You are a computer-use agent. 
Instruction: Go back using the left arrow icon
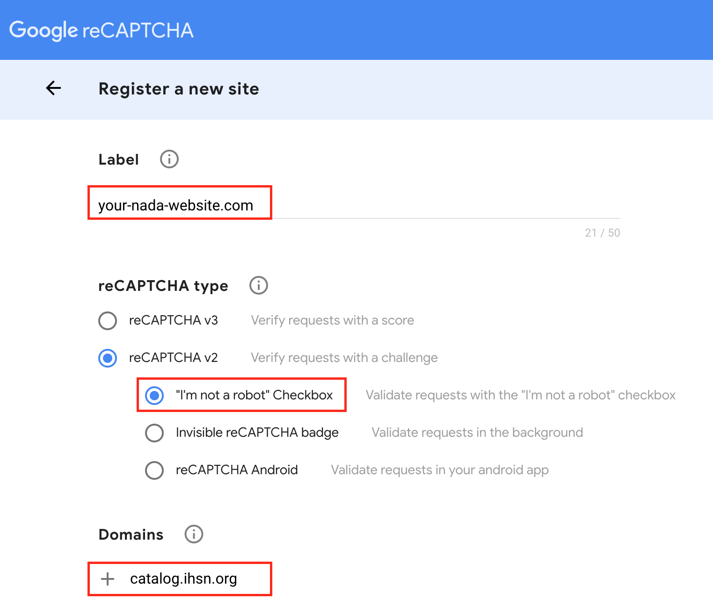[x=53, y=88]
